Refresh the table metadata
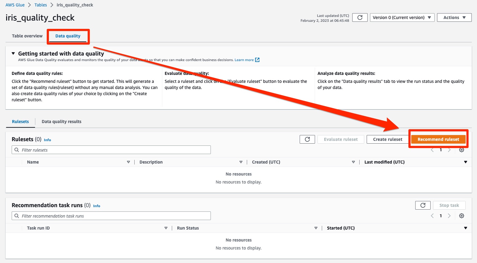 [x=360, y=17]
